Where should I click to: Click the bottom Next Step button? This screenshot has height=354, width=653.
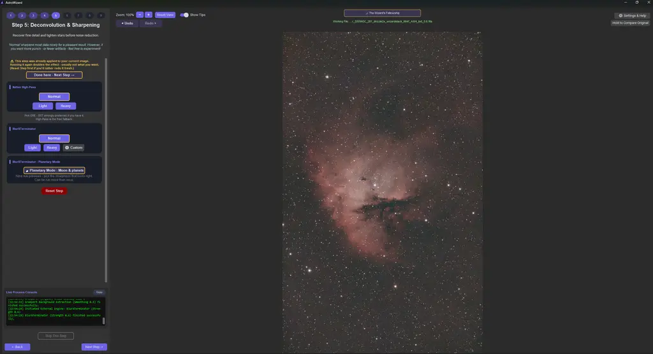click(94, 347)
